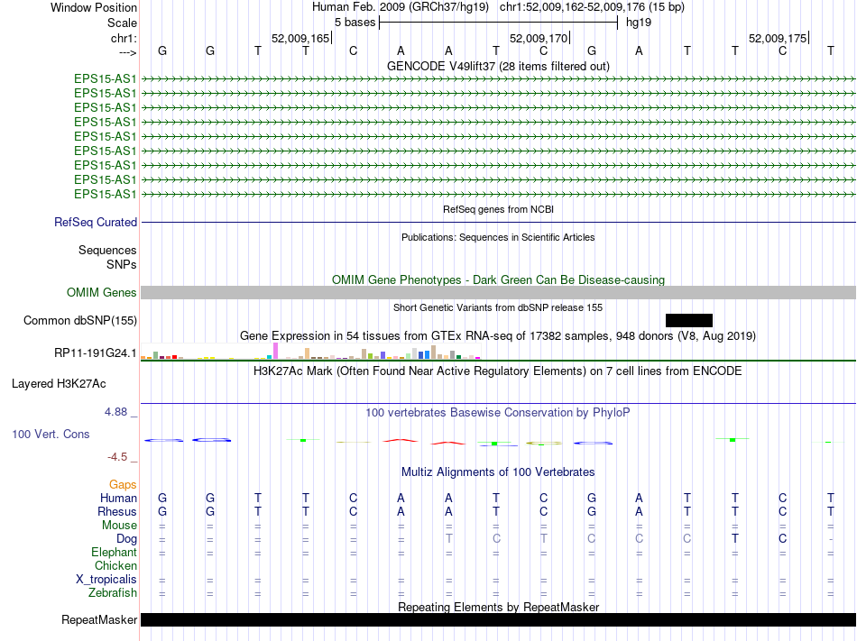This screenshot has height=641, width=857.
Task: Click the ---> strand direction arrow label
Action: tap(127, 52)
